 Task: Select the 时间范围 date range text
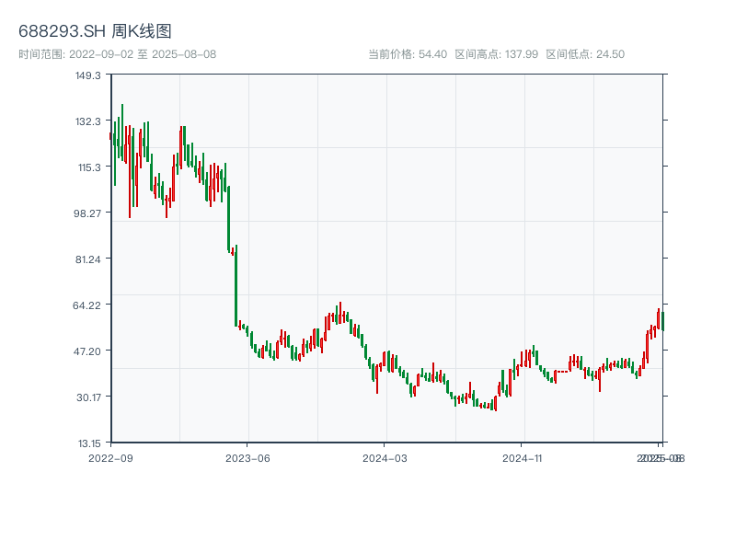pos(117,54)
